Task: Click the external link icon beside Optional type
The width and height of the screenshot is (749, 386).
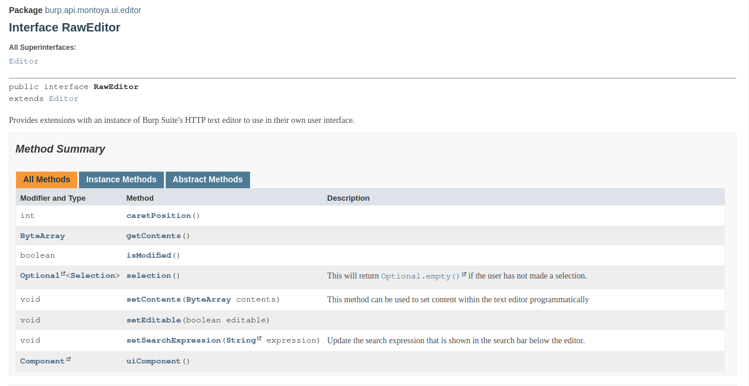Action: [63, 274]
